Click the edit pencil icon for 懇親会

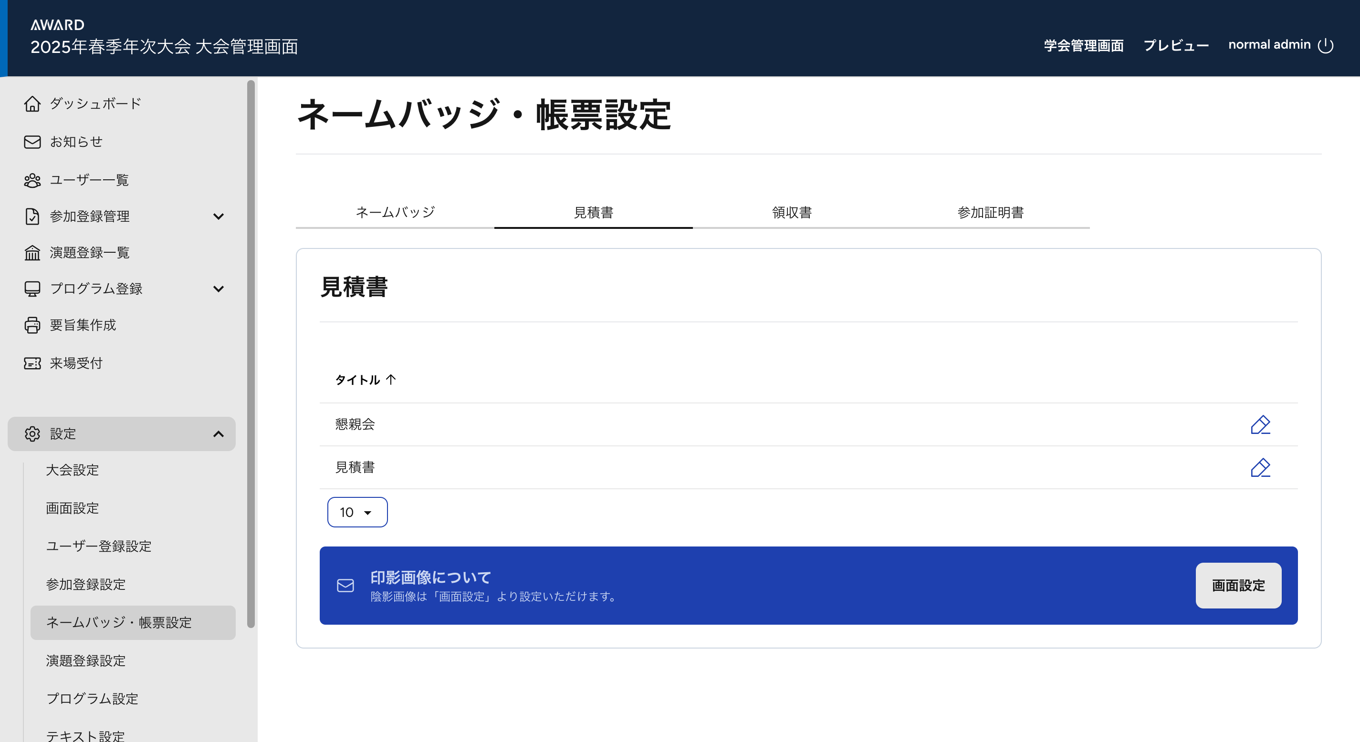click(x=1260, y=424)
